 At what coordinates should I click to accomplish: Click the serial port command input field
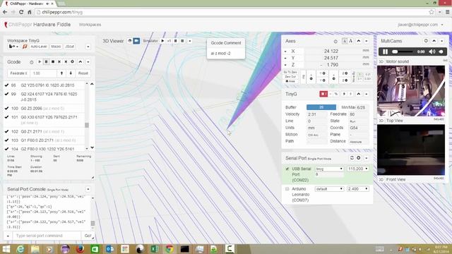pos(47,236)
